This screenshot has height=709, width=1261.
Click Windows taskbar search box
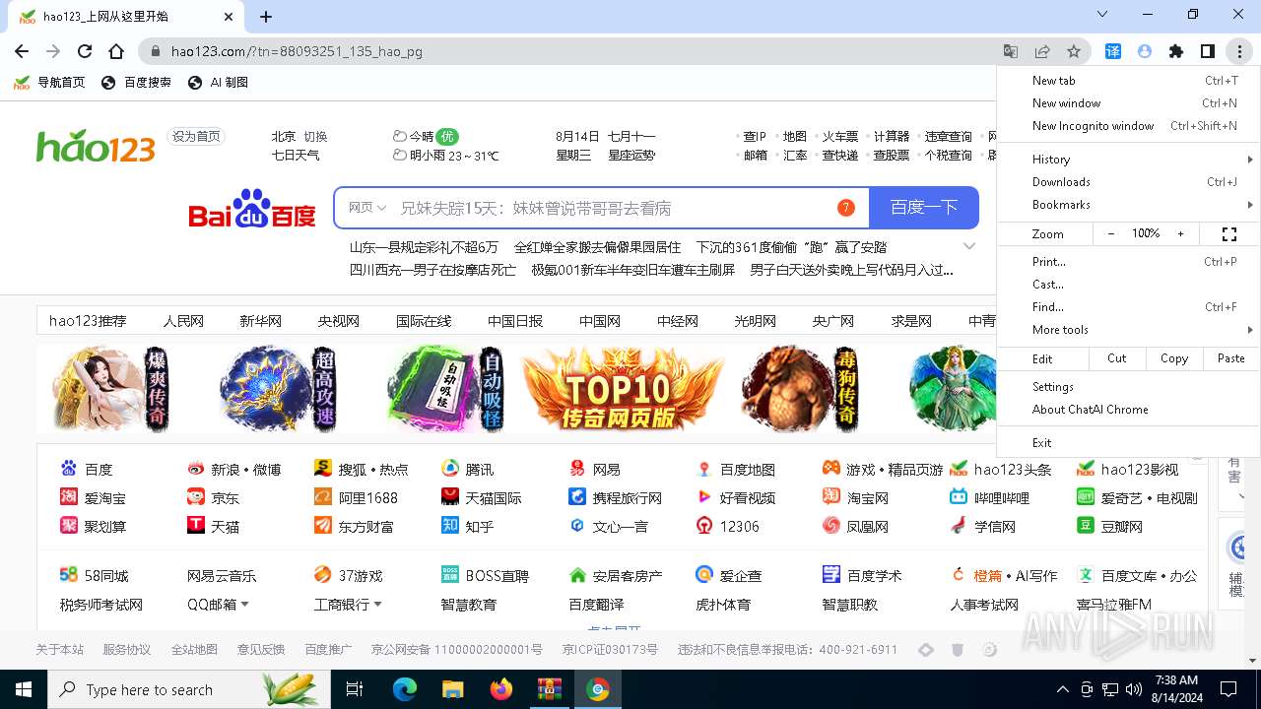[x=188, y=689]
